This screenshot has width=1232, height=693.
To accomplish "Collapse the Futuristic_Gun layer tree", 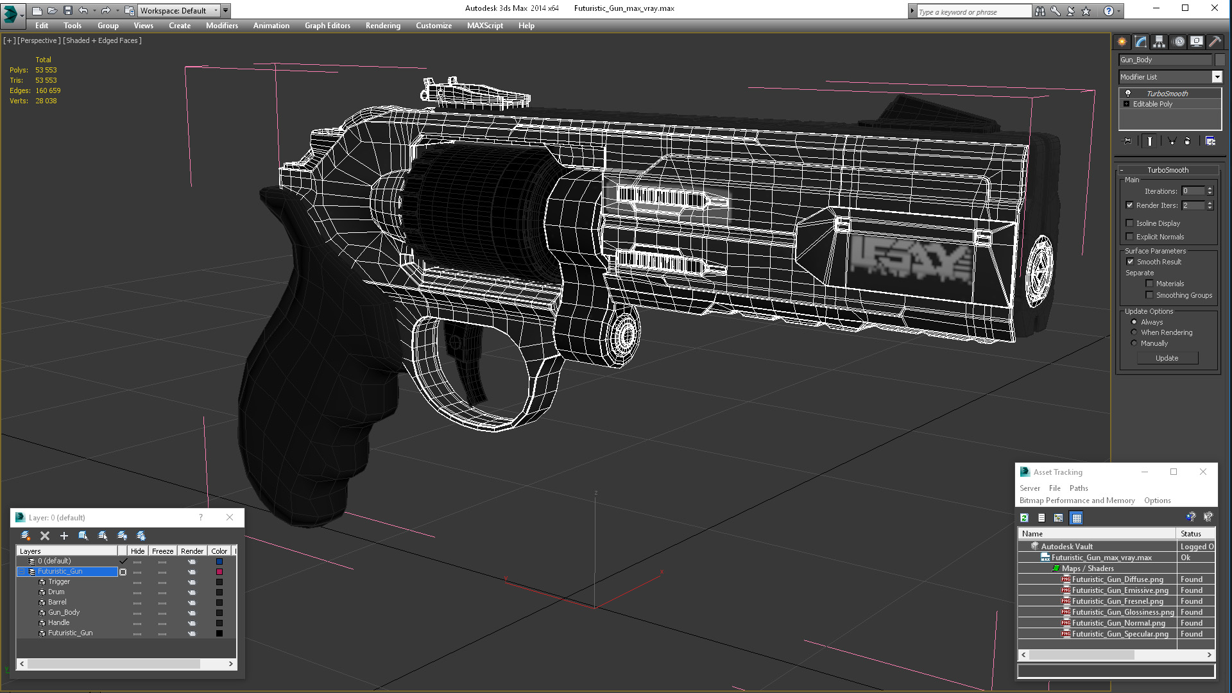I will 21,571.
